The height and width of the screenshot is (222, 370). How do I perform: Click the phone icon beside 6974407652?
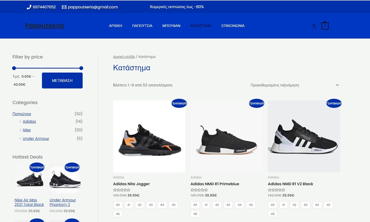[29, 7]
